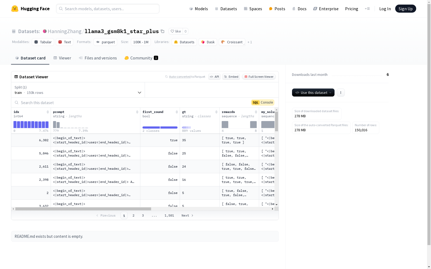The image size is (431, 269).
Task: Open the API button
Action: coord(214,77)
